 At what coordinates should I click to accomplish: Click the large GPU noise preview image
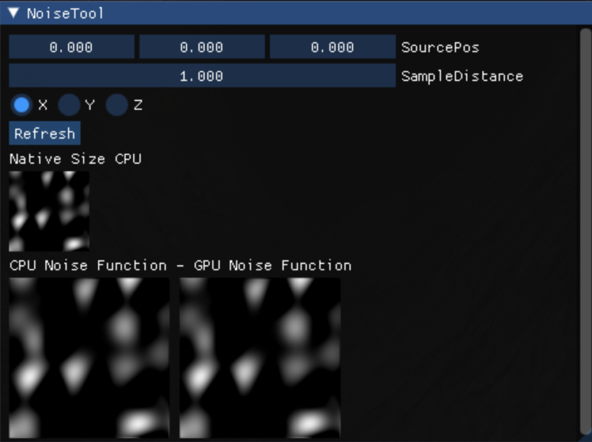pos(260,358)
